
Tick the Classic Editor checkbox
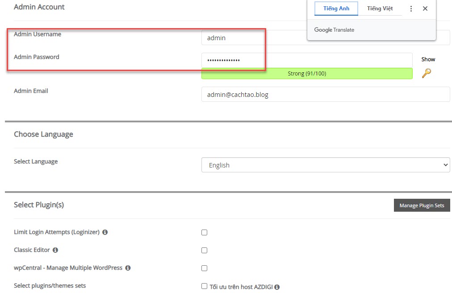[204, 250]
